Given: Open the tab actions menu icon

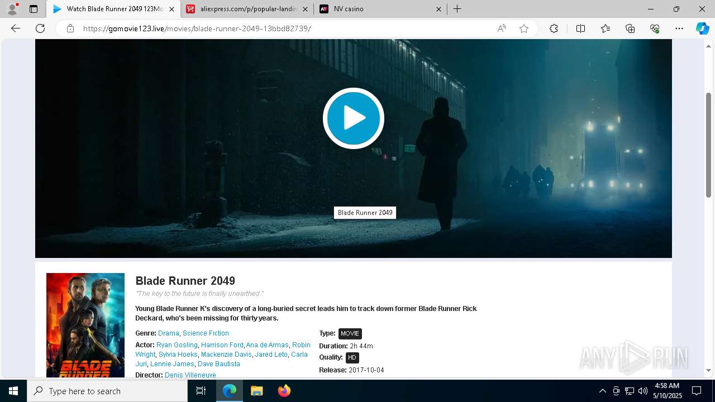Looking at the screenshot, I should [34, 9].
